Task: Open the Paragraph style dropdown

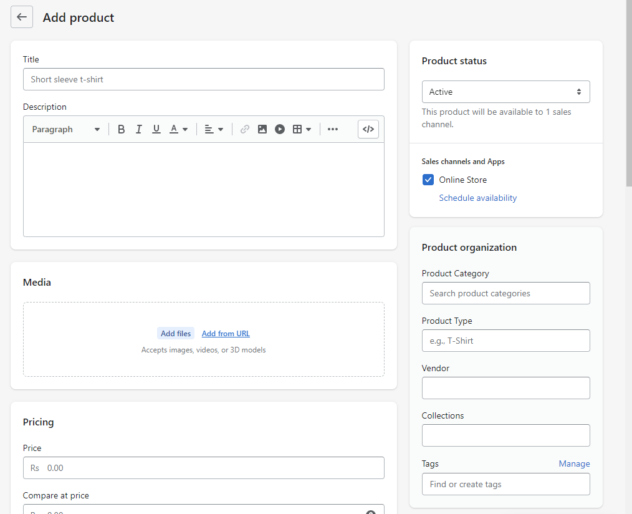Action: point(66,129)
